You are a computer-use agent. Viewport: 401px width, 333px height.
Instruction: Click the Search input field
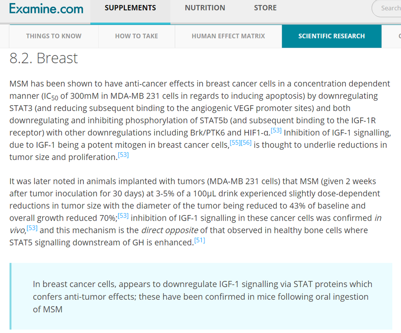coord(388,8)
